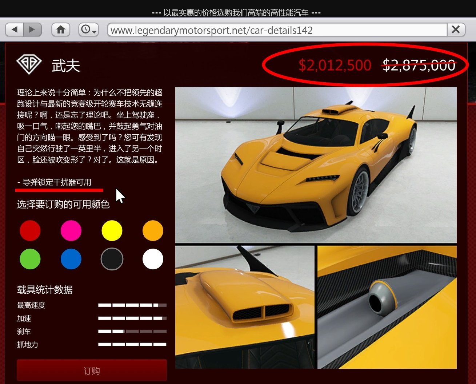Select the blue color swatch
Viewport: 476px width, 384px height.
click(x=71, y=259)
